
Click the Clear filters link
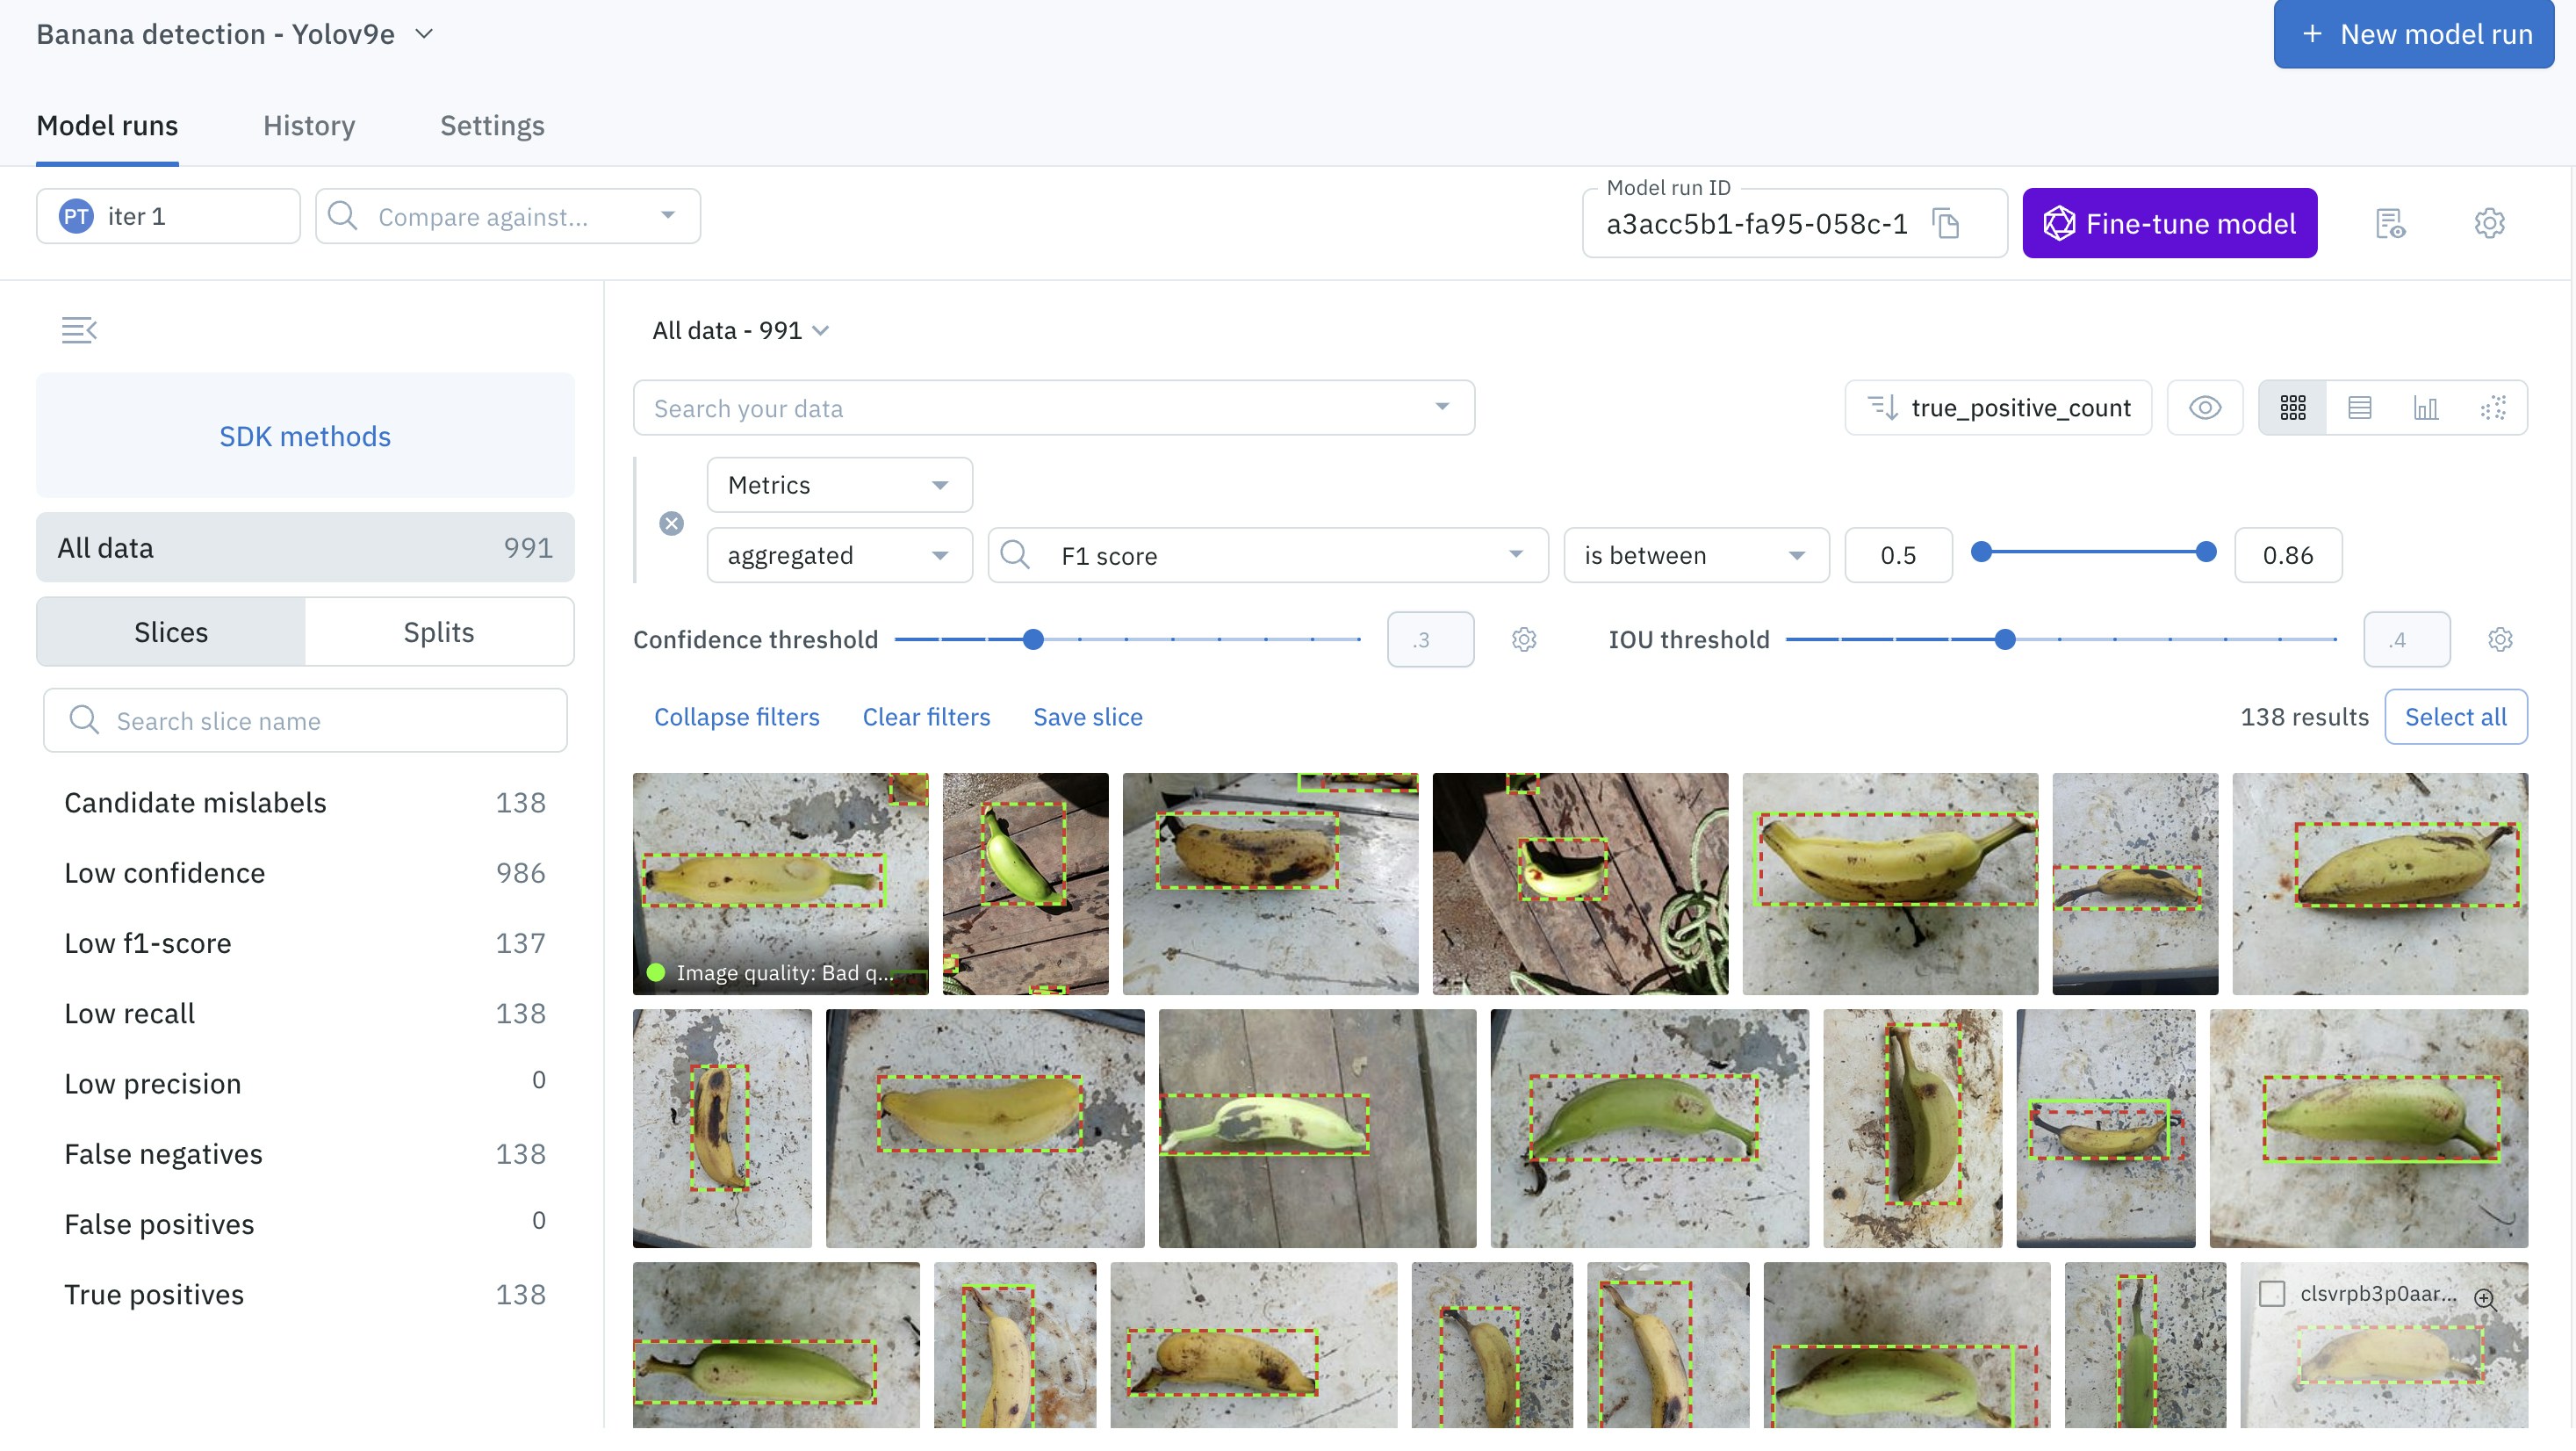[x=926, y=717]
